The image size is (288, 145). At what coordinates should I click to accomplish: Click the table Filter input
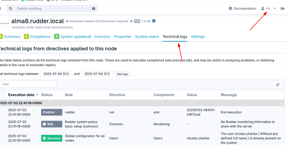(x=28, y=84)
